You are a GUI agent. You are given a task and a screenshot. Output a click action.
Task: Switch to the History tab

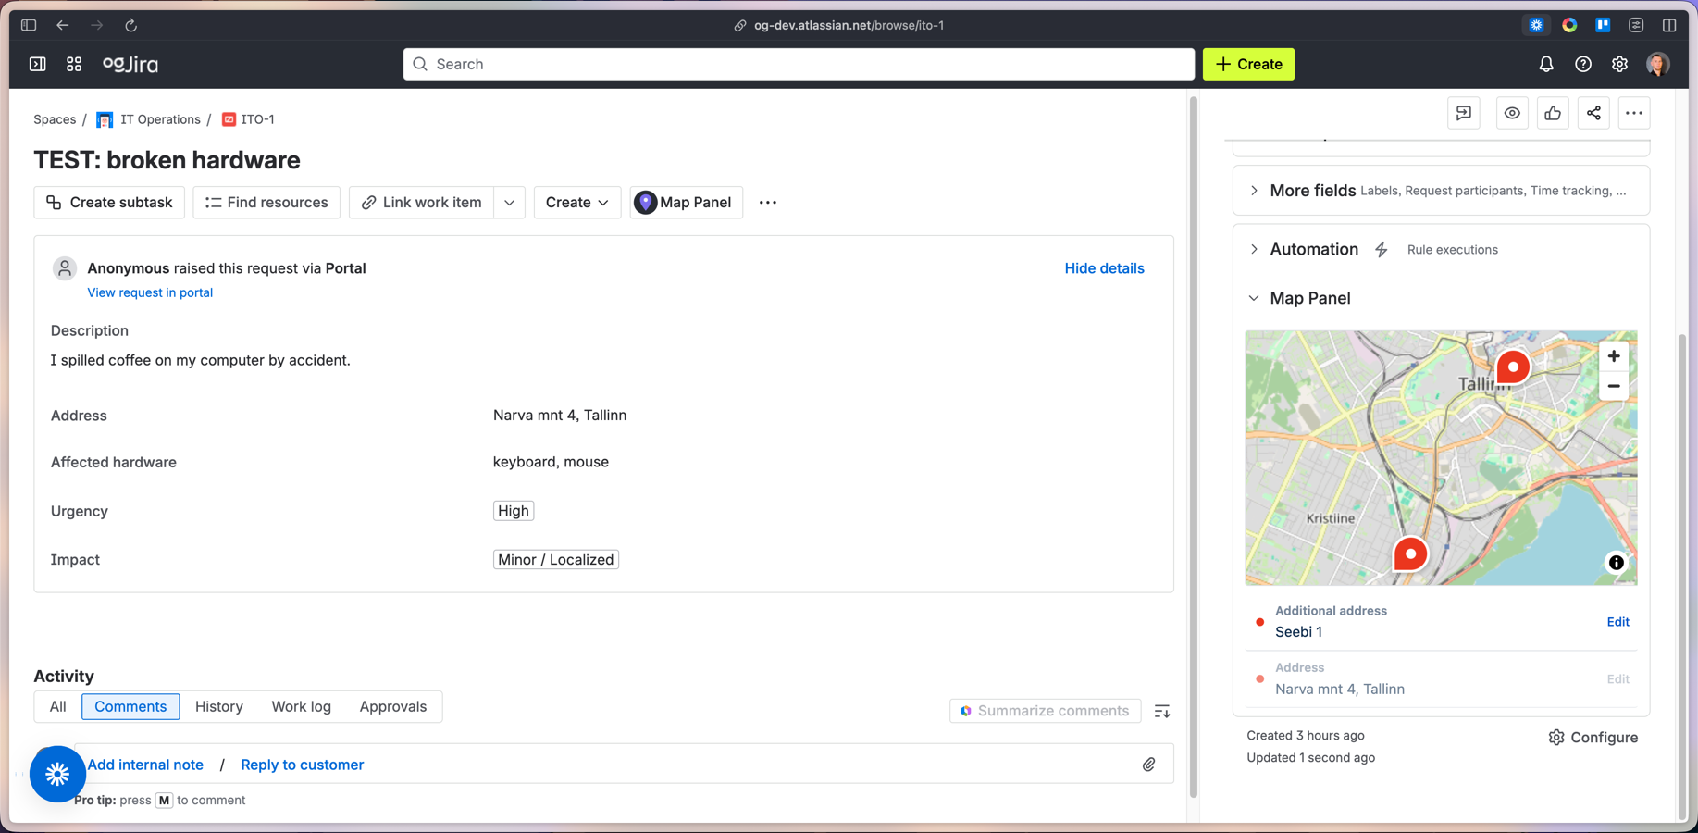click(218, 706)
